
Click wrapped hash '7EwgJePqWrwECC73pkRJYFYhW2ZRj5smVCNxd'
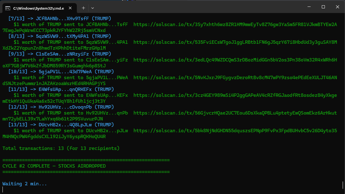[x=54, y=30]
